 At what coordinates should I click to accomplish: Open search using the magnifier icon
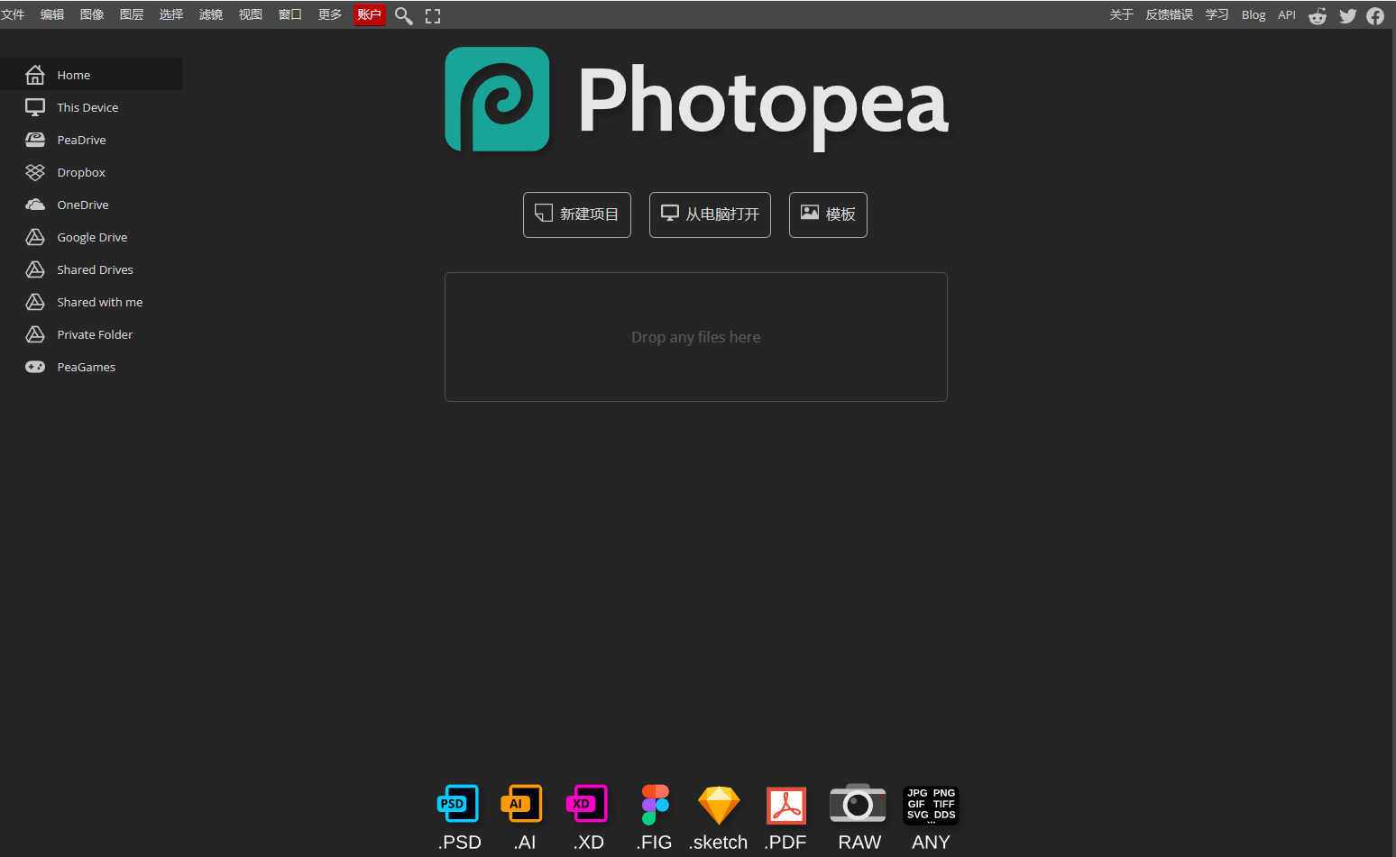click(403, 14)
